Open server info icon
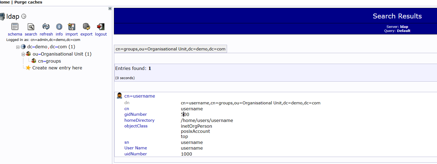 click(x=59, y=27)
